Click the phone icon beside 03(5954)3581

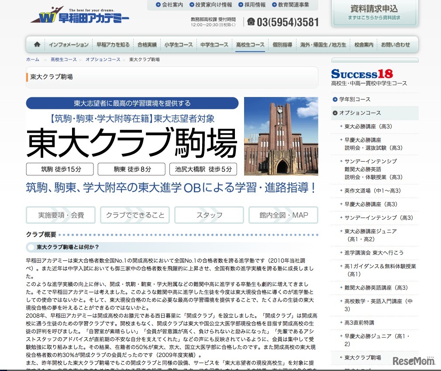(x=251, y=22)
